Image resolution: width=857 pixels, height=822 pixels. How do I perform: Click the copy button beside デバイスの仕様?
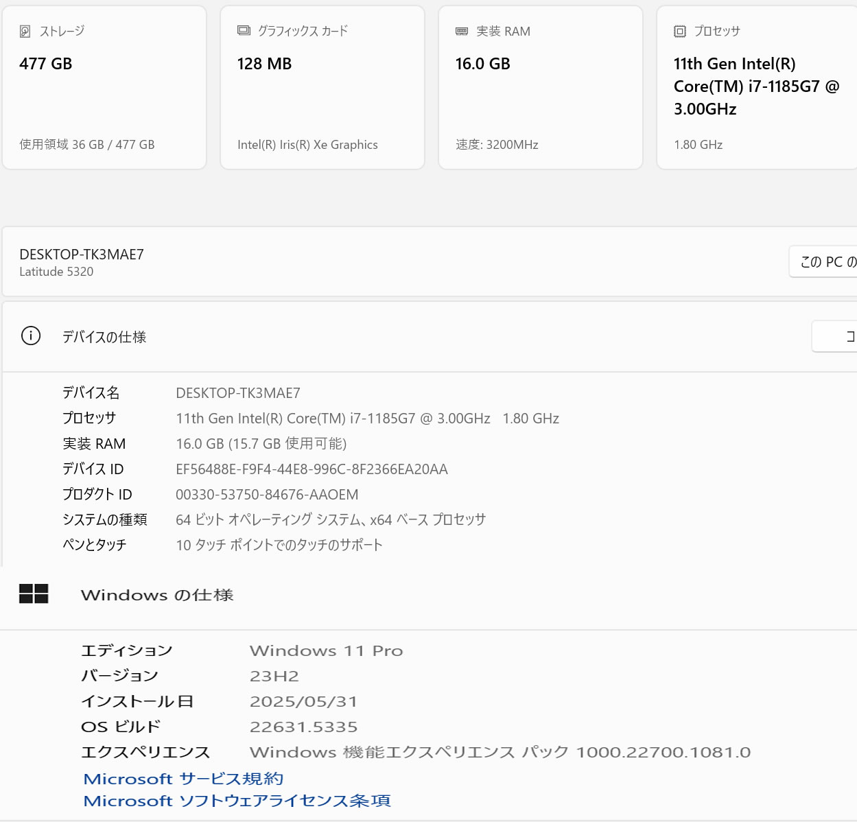click(x=834, y=336)
